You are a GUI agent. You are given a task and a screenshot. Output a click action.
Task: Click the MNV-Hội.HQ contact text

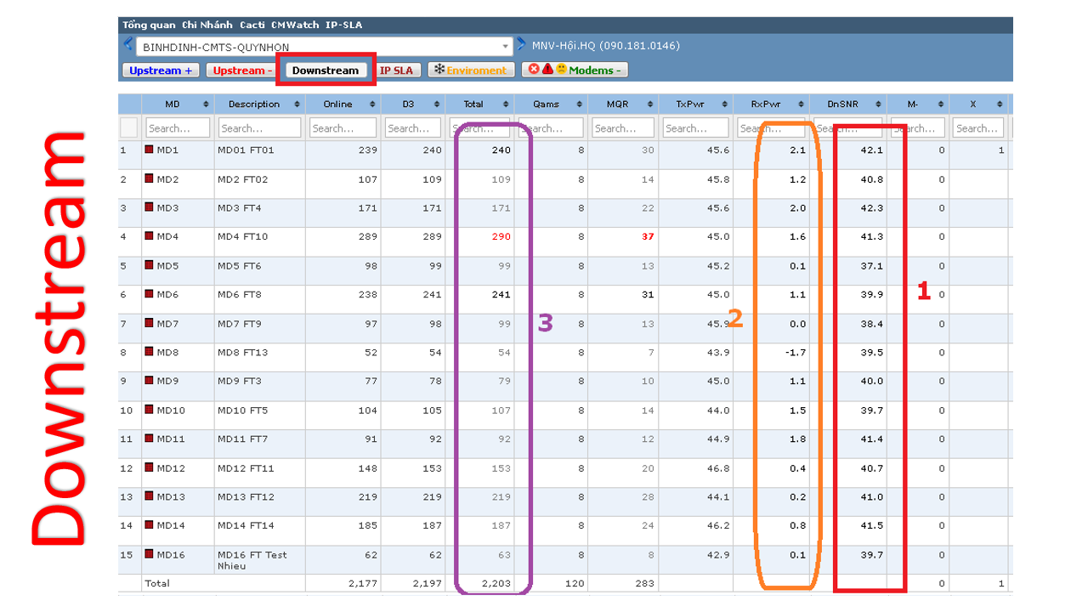[x=606, y=46]
